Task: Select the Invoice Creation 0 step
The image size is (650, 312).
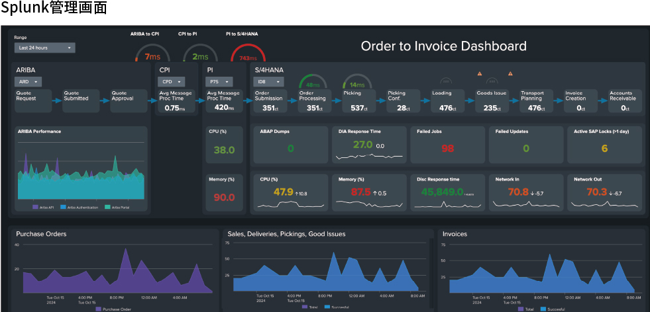Action: point(581,100)
